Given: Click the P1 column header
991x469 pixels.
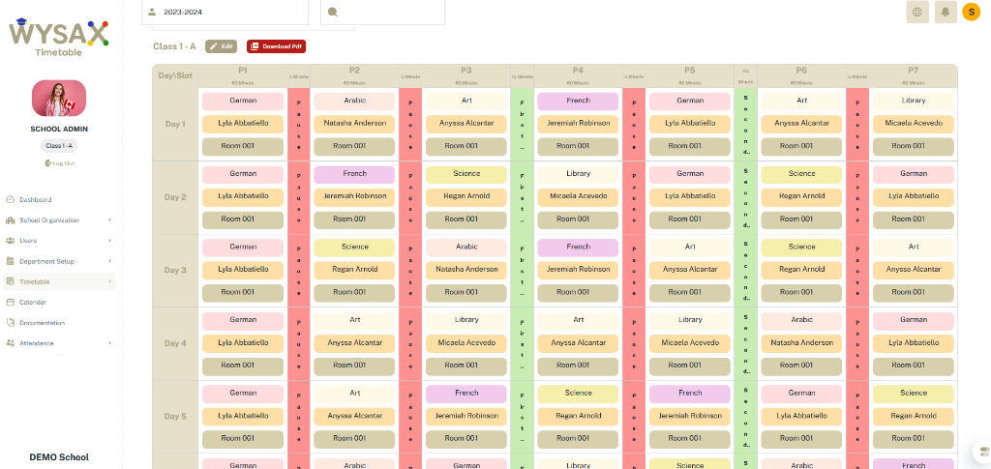Looking at the screenshot, I should click(x=243, y=75).
